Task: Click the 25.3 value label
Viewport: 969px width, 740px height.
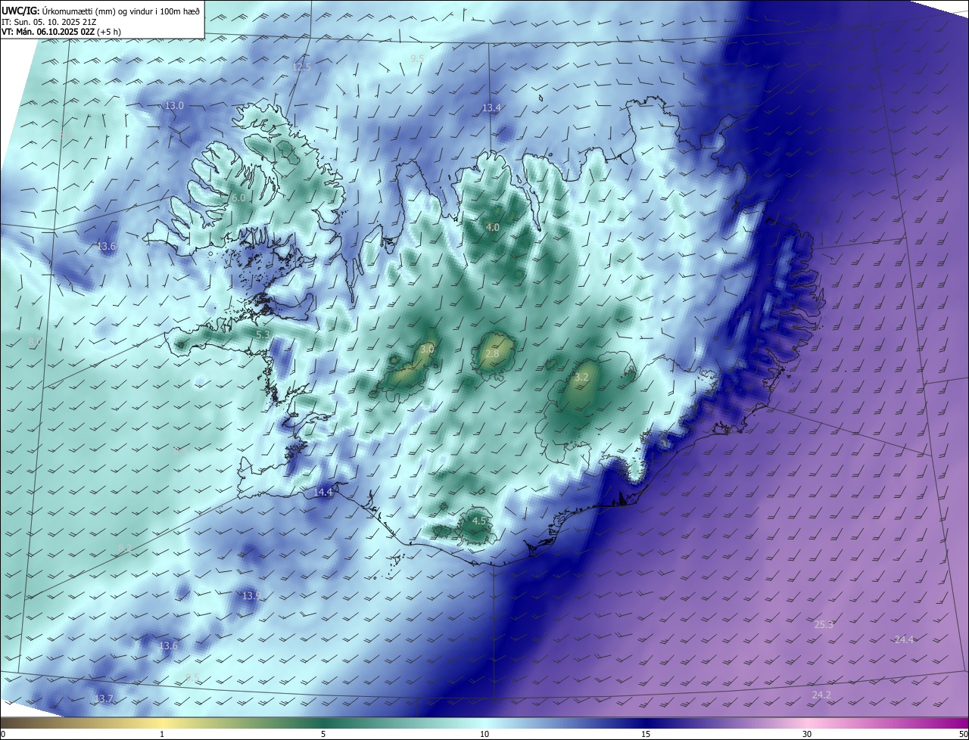Action: [824, 625]
